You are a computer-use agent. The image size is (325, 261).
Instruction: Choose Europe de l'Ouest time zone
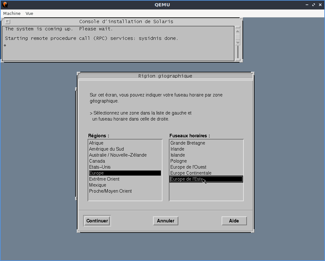point(206,167)
